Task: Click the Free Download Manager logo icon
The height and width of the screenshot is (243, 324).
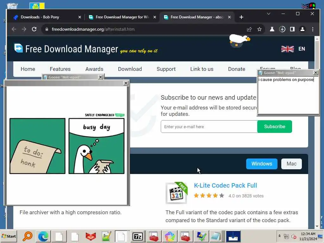Action: (18, 48)
